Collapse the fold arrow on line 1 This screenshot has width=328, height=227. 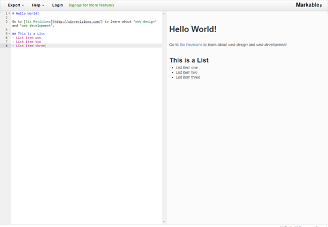point(9,13)
